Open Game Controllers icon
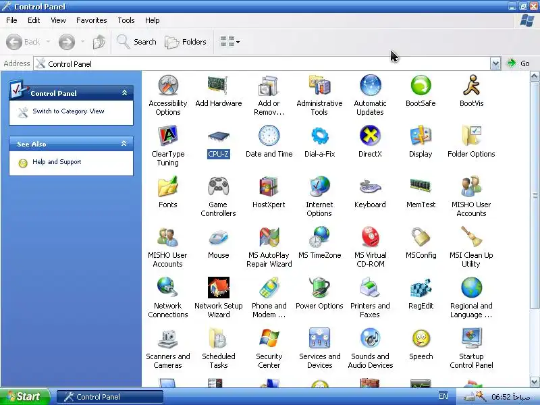The width and height of the screenshot is (540, 405). [x=218, y=186]
